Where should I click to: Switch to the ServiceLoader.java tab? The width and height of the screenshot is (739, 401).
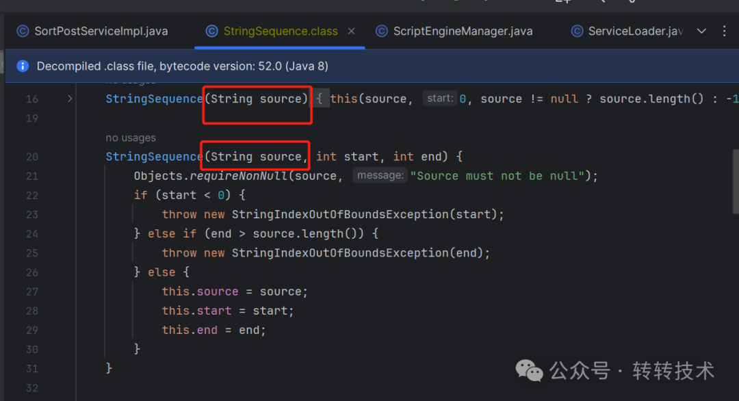click(627, 31)
